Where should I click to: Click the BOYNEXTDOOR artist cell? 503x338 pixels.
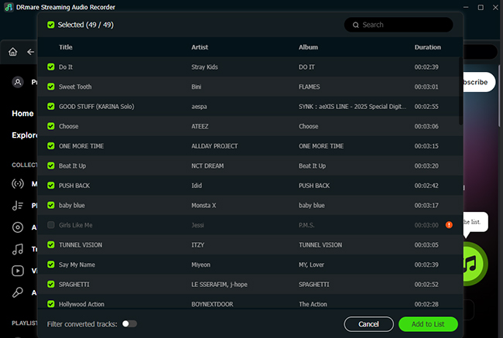[212, 304]
